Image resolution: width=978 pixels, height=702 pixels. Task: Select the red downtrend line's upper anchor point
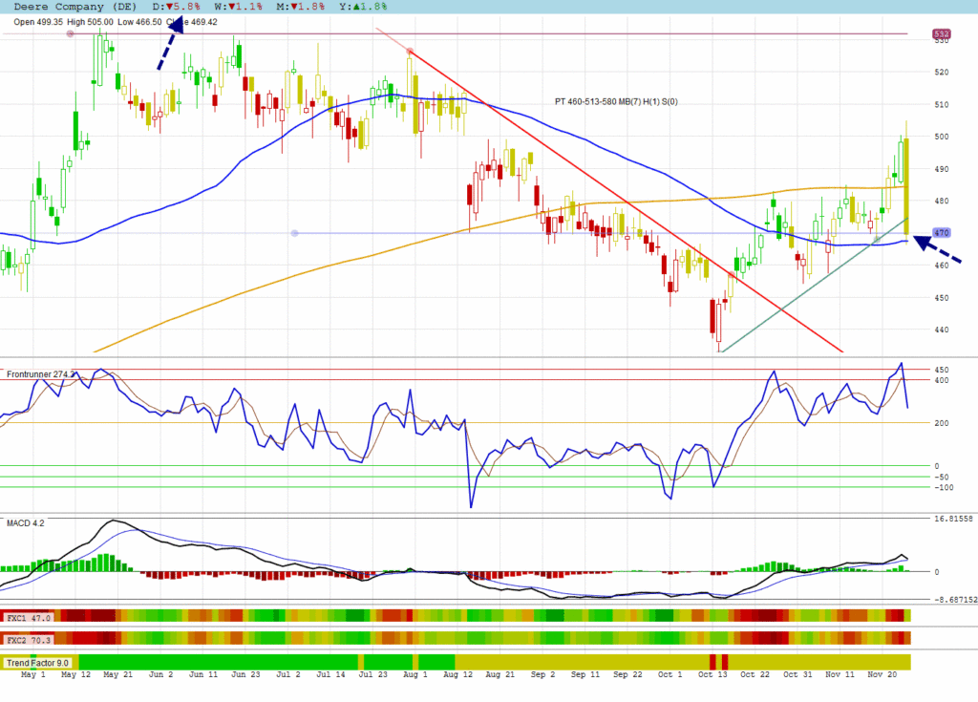410,51
